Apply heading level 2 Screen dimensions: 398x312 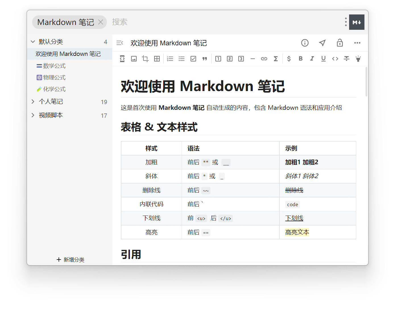(x=230, y=59)
